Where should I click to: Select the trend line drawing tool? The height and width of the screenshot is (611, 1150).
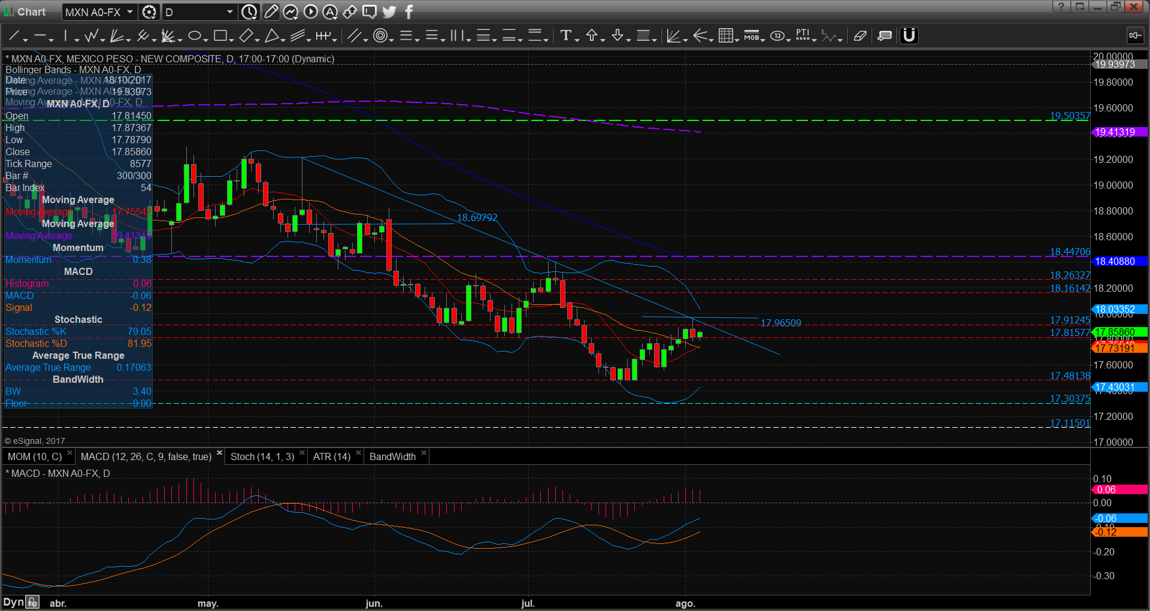click(x=14, y=37)
